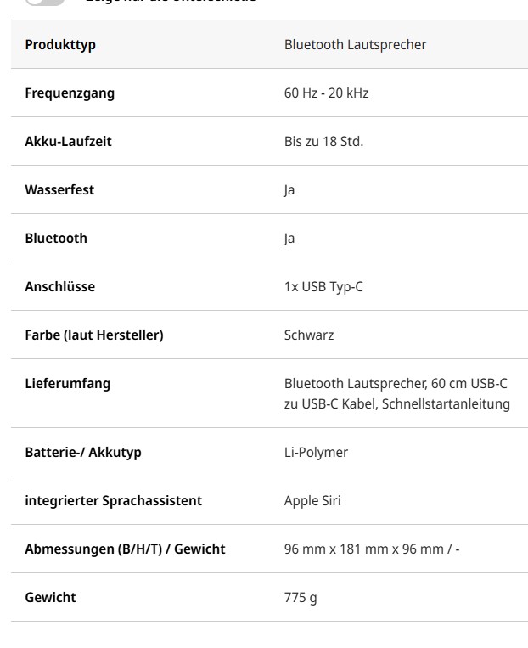Image resolution: width=528 pixels, height=648 pixels.
Task: Select the 60 Hz - 20 kHz value
Action: 326,93
